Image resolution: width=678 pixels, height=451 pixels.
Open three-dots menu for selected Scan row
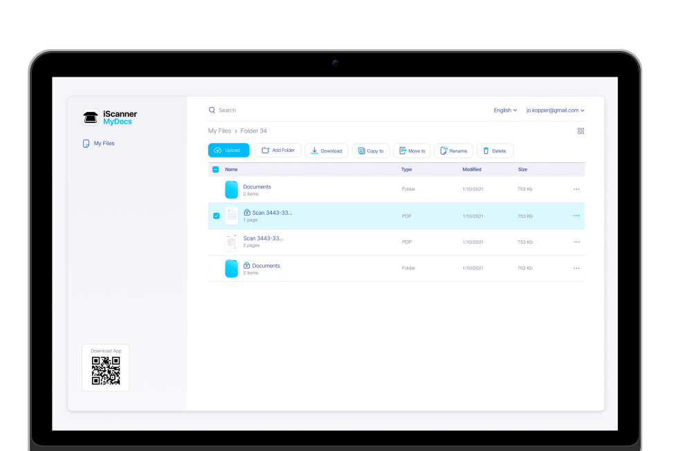576,216
